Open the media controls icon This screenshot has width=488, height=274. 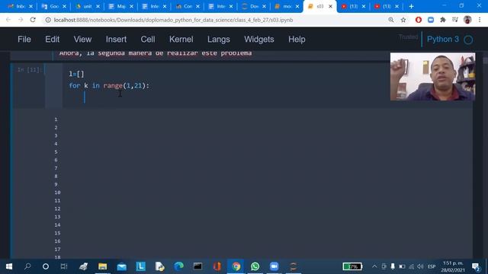click(x=455, y=20)
